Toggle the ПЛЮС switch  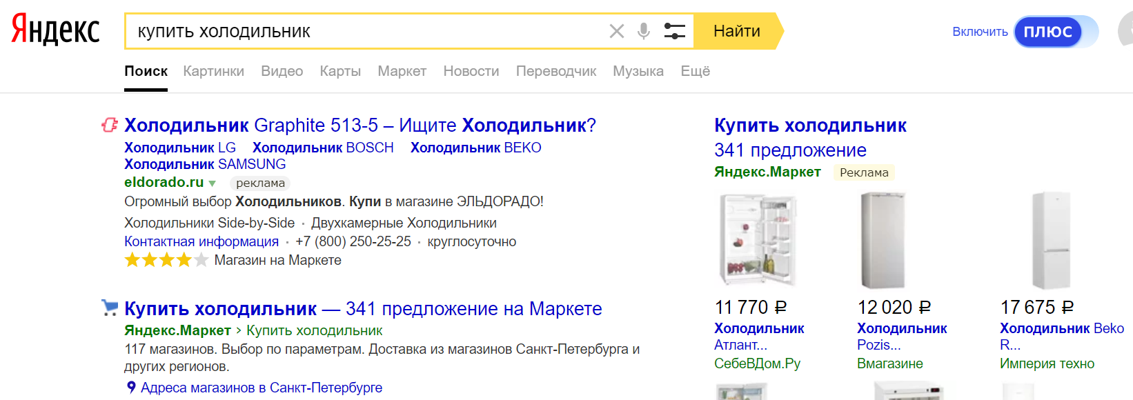[x=1056, y=32]
